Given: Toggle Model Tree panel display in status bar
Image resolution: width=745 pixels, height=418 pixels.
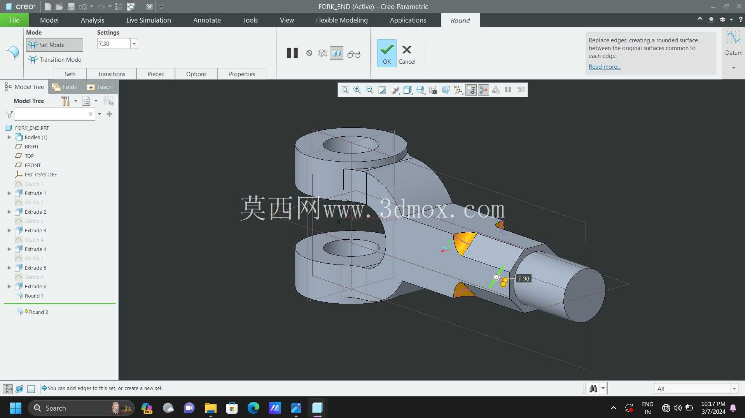Looking at the screenshot, I should [x=8, y=389].
